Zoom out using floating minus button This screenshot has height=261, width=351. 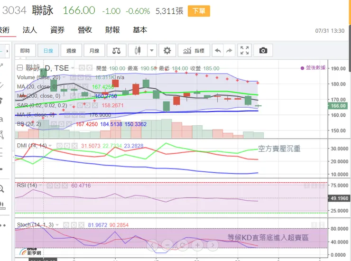tap(167, 245)
